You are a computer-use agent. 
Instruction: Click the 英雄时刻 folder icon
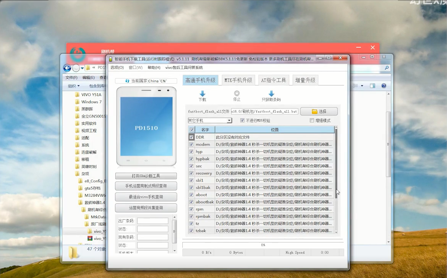point(77,167)
